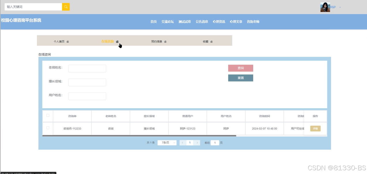Viewport: 367px width, 174px height.
Task: Switch to 个人首页 tab
Action: [x=59, y=42]
